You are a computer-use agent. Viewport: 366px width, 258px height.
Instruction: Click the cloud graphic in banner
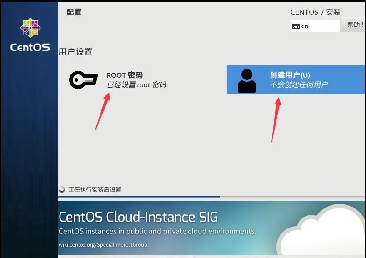click(321, 230)
